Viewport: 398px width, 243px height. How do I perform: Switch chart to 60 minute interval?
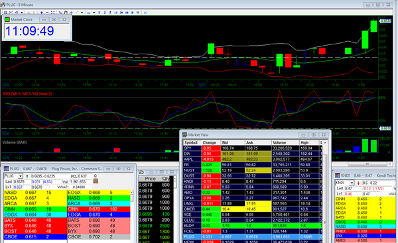pos(127,13)
